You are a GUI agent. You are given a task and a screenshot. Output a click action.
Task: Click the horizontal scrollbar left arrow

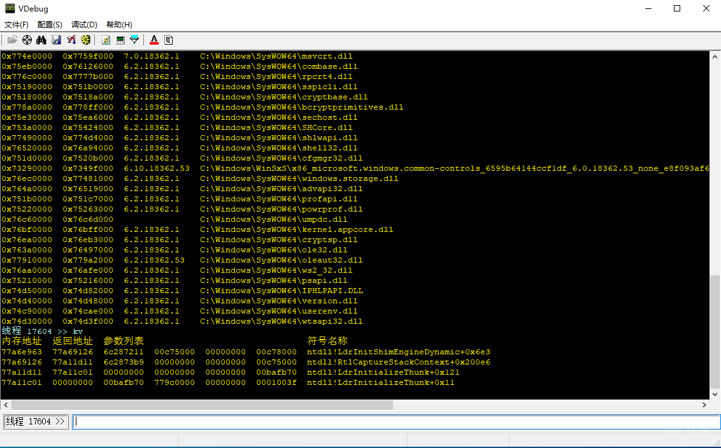click(x=6, y=405)
